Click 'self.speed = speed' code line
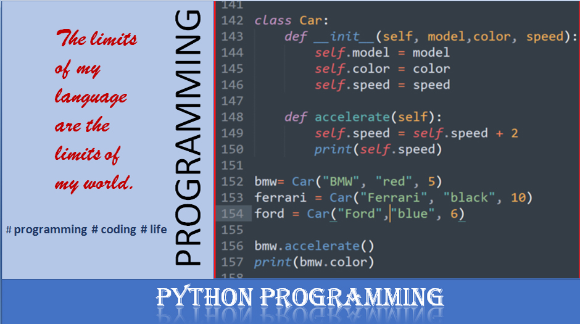580x324 pixels. pos(382,85)
